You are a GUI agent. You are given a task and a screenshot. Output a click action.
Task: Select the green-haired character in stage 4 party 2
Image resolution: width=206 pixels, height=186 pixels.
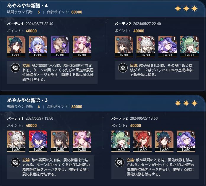coord(189,47)
